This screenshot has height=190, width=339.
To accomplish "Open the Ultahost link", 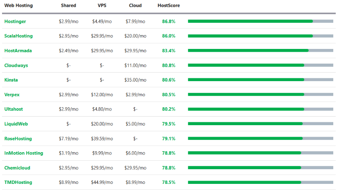I will [x=14, y=109].
